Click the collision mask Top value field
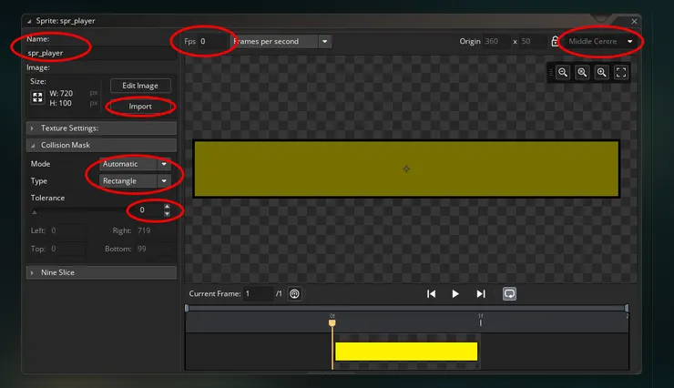Screen dimensions: 674x388 click(x=66, y=249)
